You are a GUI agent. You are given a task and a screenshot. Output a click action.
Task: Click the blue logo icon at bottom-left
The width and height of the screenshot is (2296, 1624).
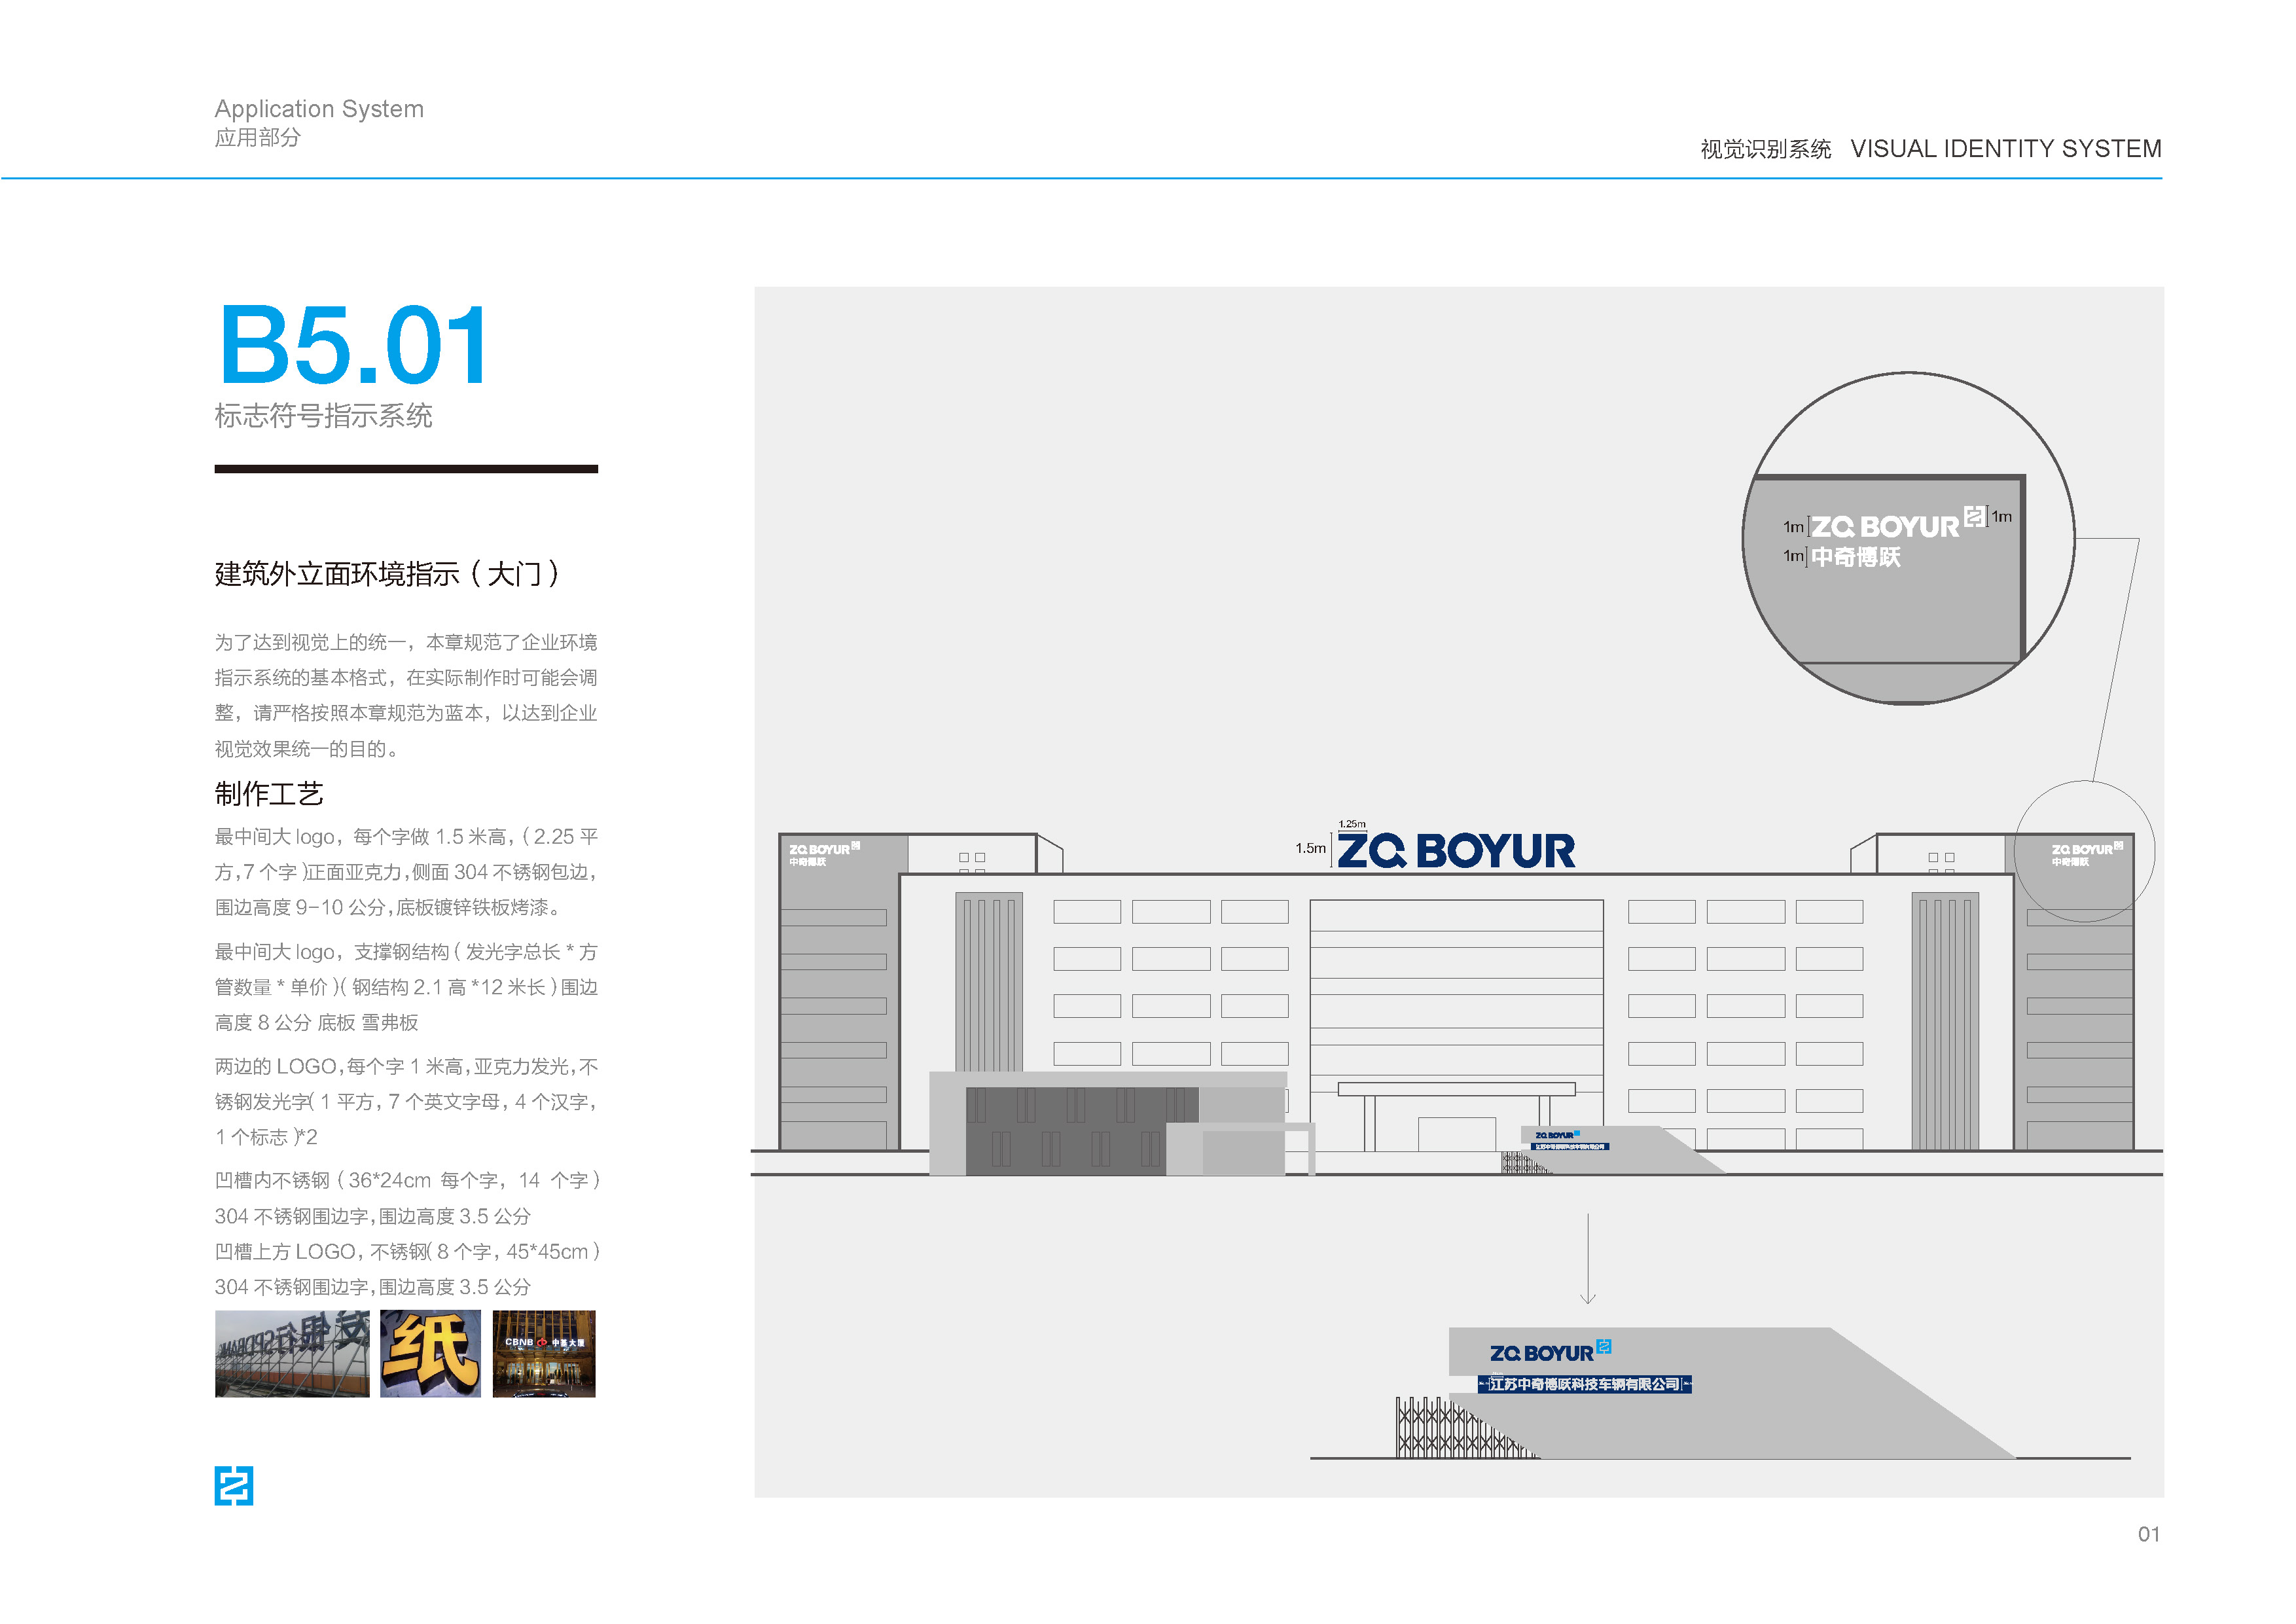[x=233, y=1485]
